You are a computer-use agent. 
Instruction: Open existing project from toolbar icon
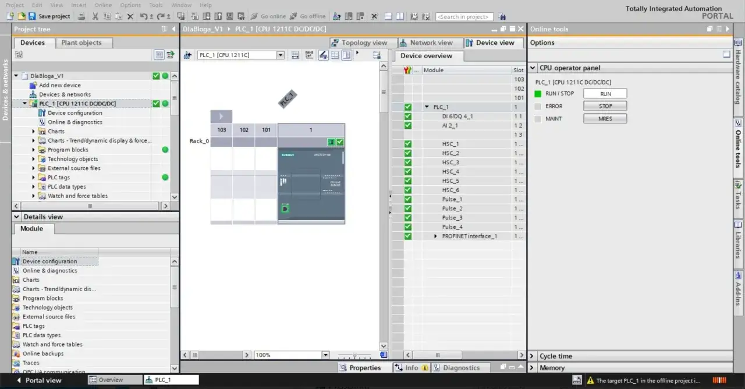click(22, 16)
